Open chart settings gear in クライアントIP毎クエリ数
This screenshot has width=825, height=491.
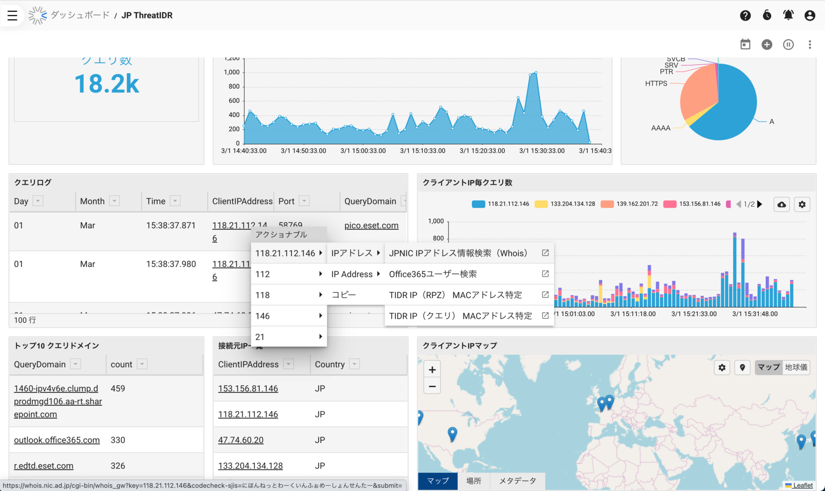[x=802, y=204]
